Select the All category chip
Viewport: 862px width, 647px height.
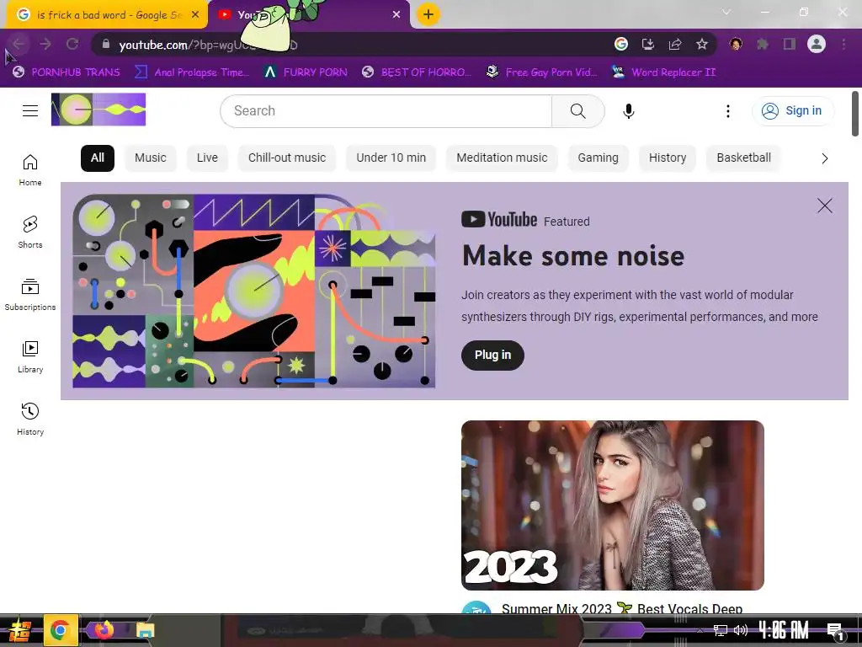coord(98,158)
